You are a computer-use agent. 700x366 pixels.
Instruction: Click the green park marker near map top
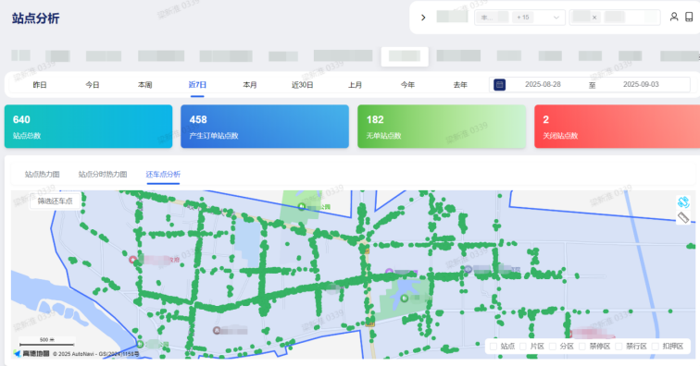pyautogui.click(x=302, y=206)
